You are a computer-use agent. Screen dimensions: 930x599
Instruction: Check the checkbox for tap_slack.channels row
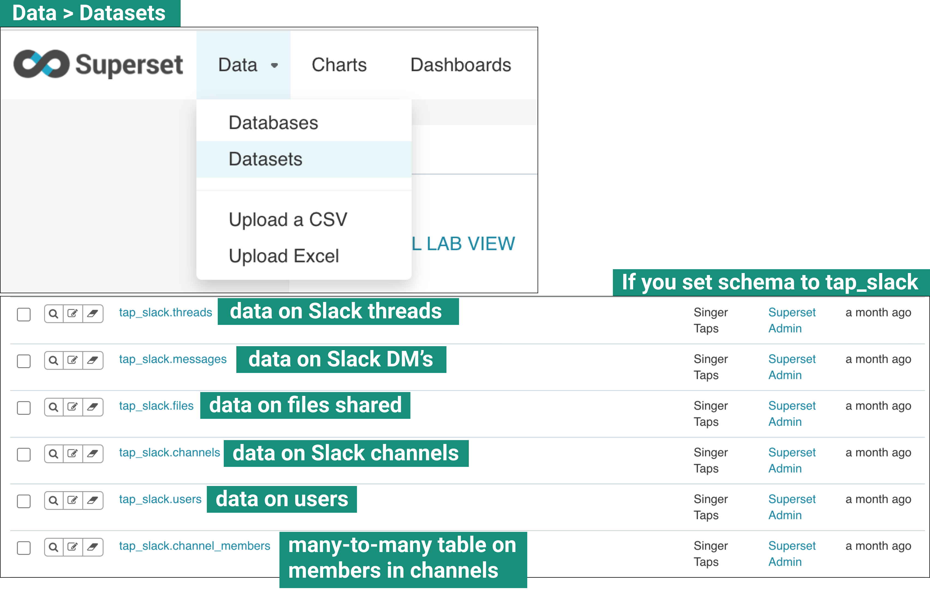(23, 454)
